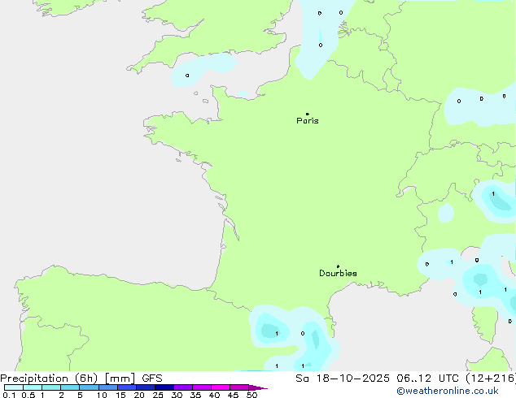Screen dimensions: 516x398
Task: Click the over-50 mm arrow tip of legend
Action: pyautogui.click(x=258, y=387)
